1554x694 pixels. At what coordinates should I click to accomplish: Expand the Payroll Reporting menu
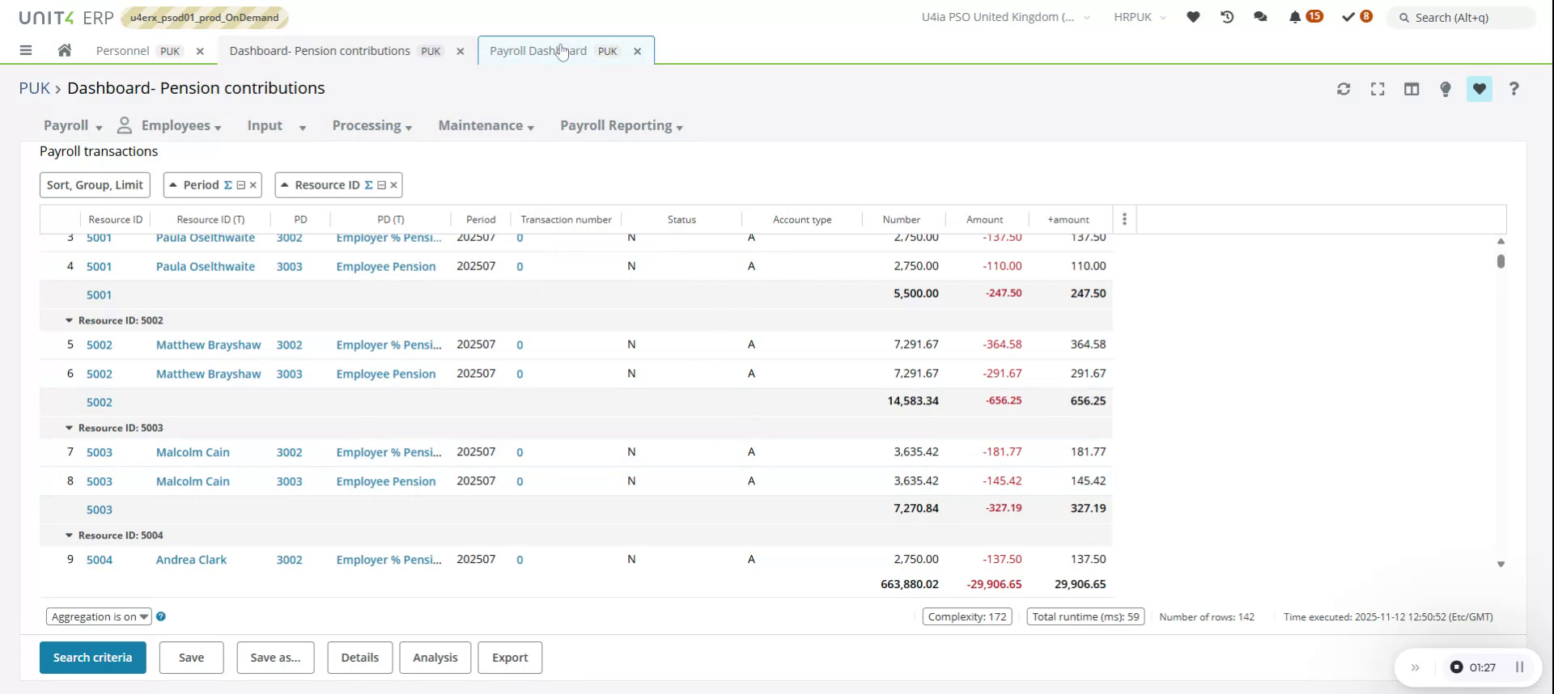(621, 126)
